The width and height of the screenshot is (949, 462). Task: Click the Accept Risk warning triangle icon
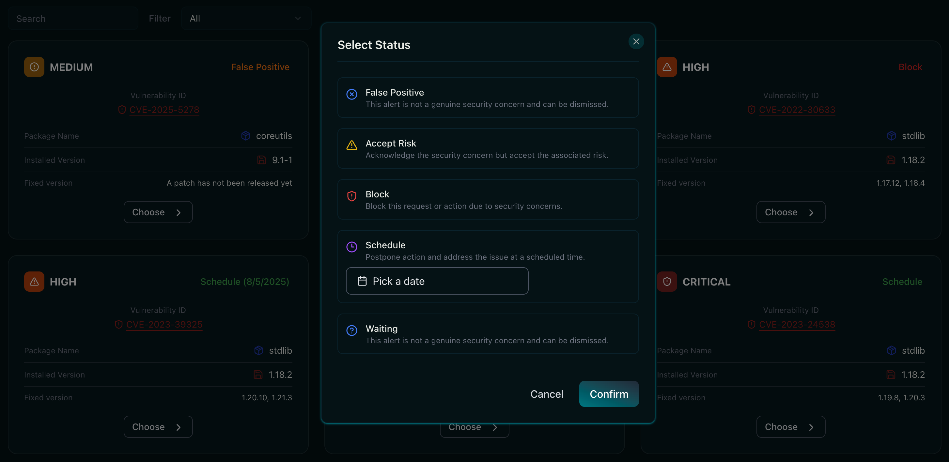pyautogui.click(x=351, y=145)
